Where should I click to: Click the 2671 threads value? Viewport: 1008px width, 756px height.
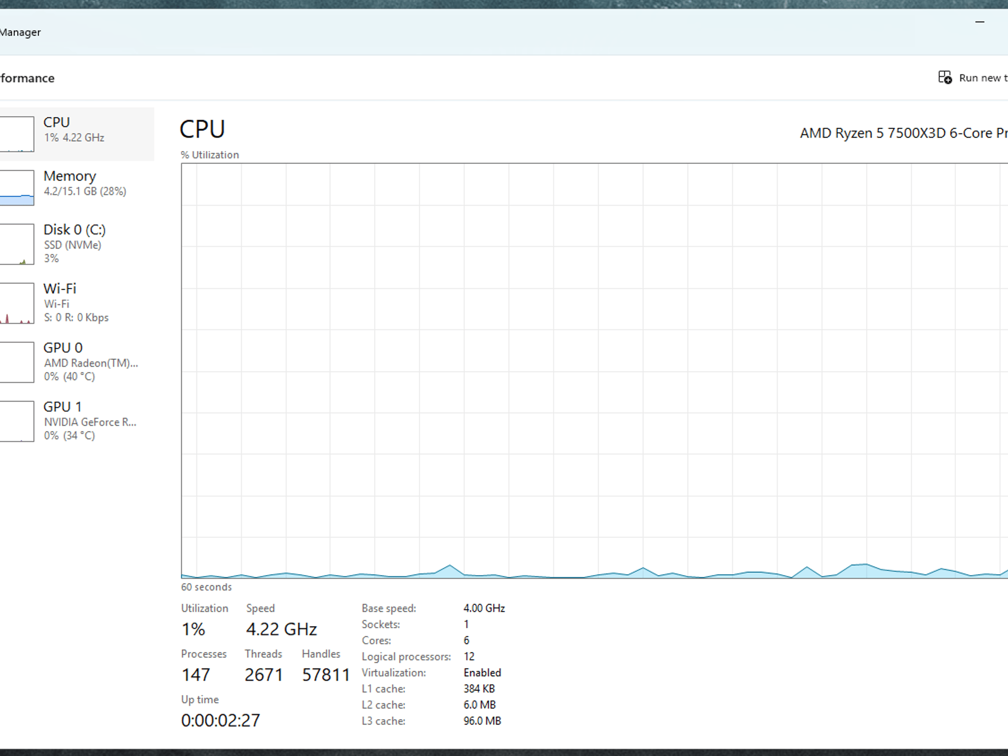click(264, 675)
